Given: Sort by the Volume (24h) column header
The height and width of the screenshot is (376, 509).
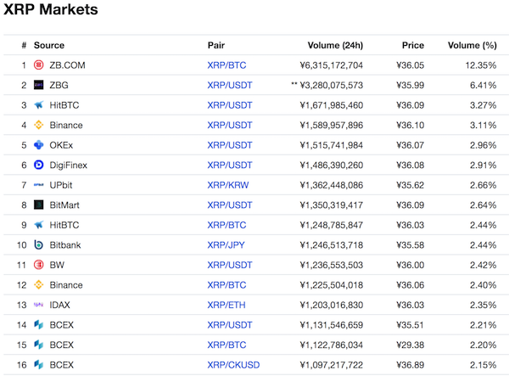Looking at the screenshot, I should (335, 45).
